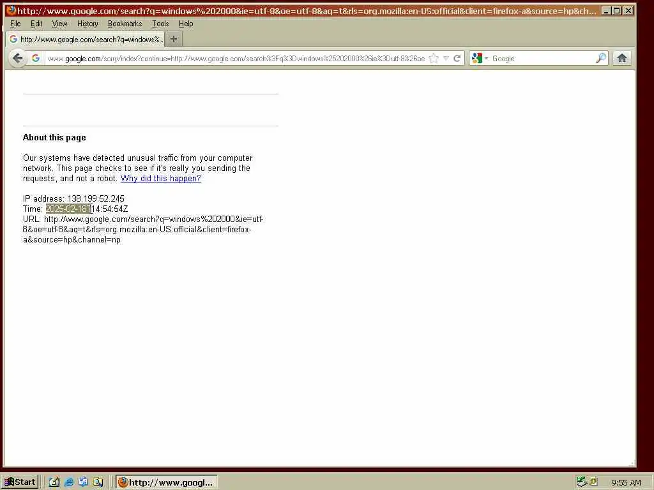This screenshot has height=490, width=654.
Task: Maximize the Firefox window
Action: point(617,11)
